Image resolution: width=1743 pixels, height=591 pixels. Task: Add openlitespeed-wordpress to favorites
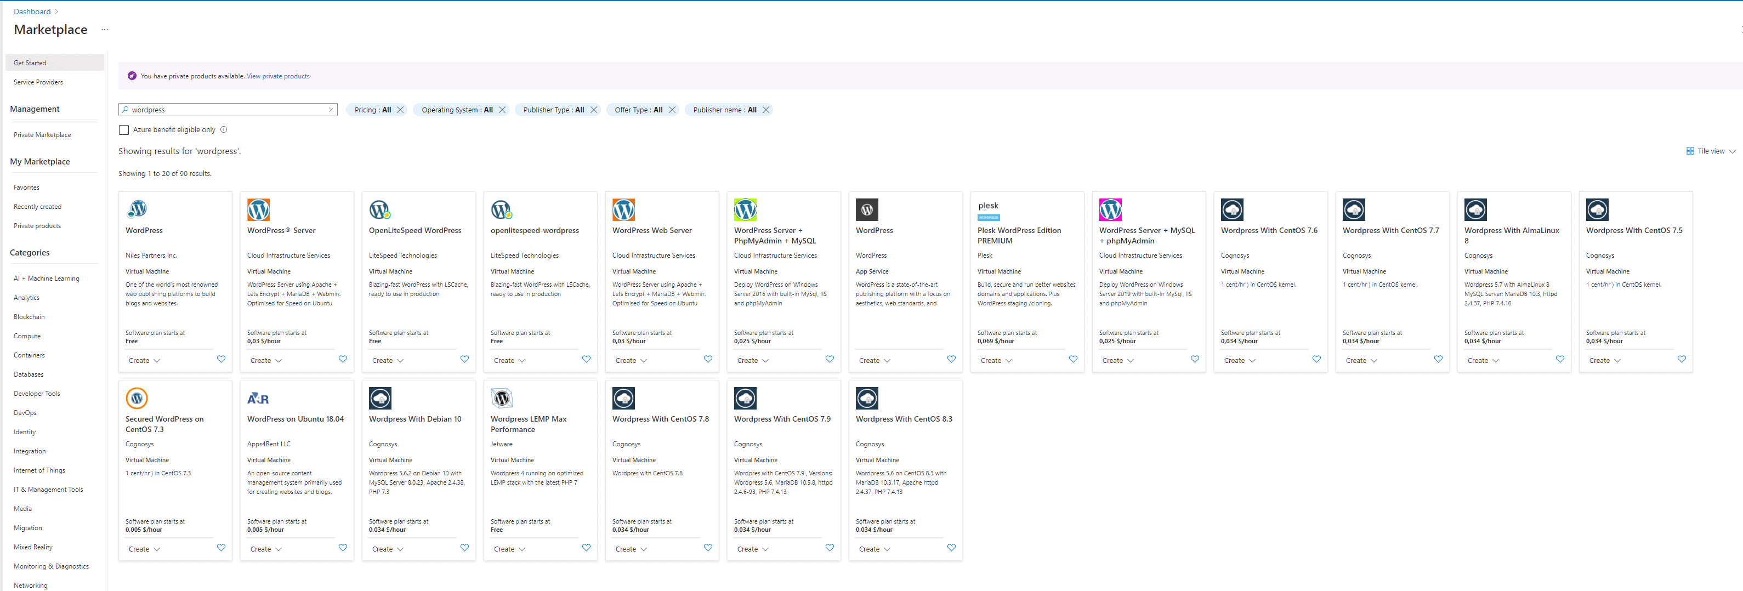click(x=587, y=359)
